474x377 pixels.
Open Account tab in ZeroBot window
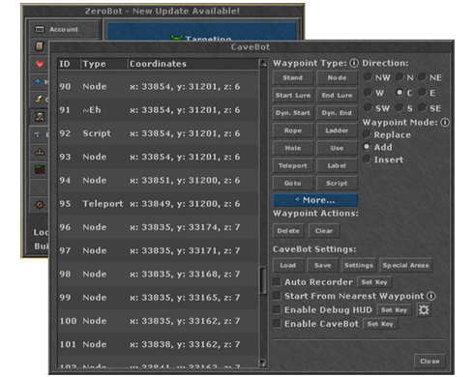64,29
